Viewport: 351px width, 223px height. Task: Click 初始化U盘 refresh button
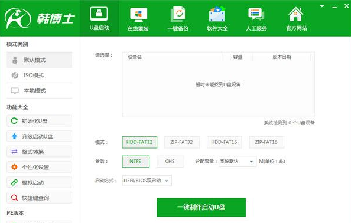(x=40, y=121)
